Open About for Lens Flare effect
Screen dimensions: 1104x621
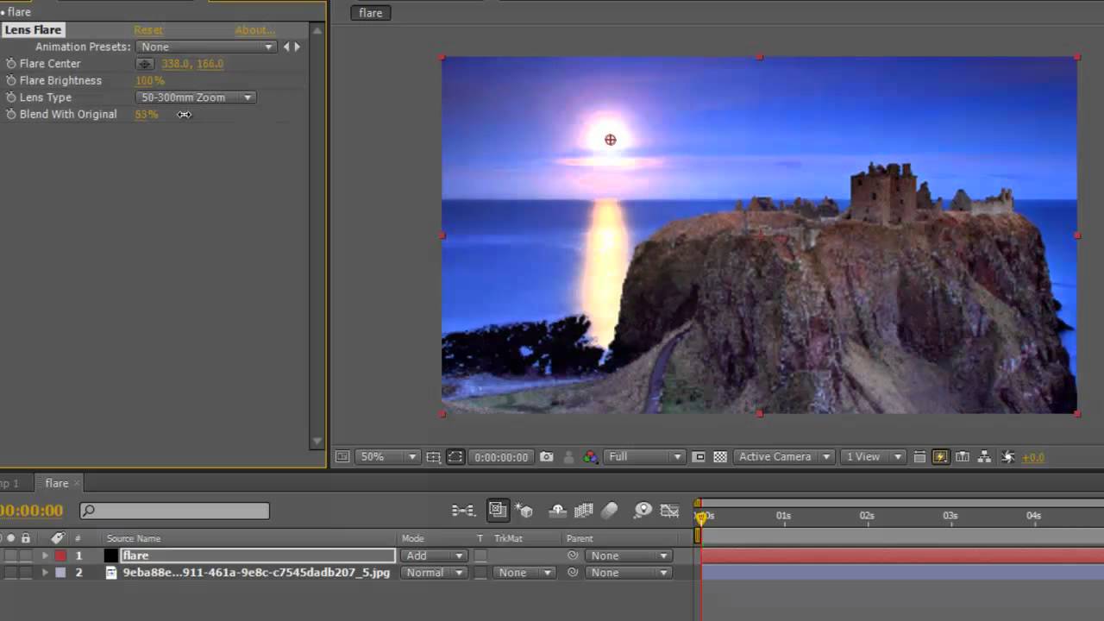tap(254, 30)
